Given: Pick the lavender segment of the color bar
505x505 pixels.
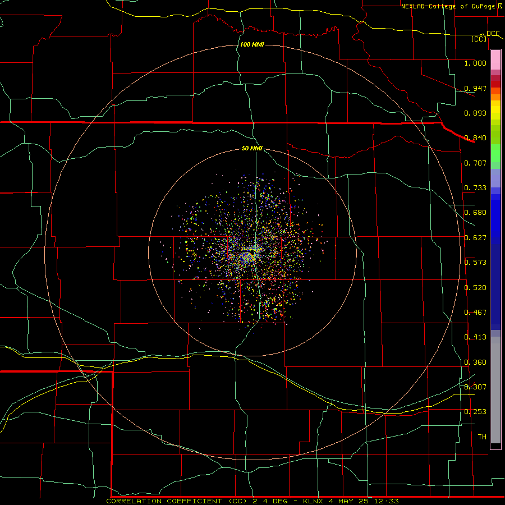Looking at the screenshot, I should point(495,178).
